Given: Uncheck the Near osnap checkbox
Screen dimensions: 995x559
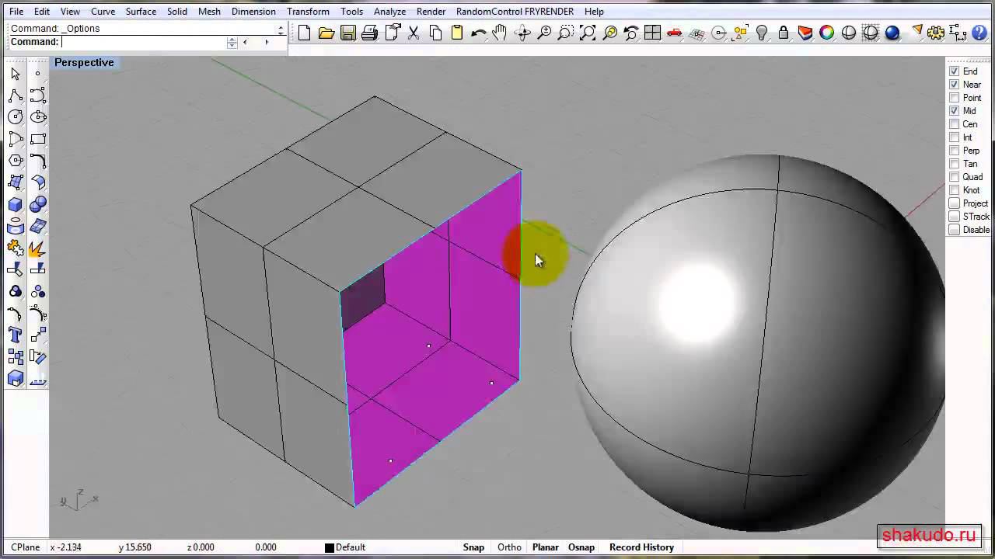Looking at the screenshot, I should (x=955, y=85).
